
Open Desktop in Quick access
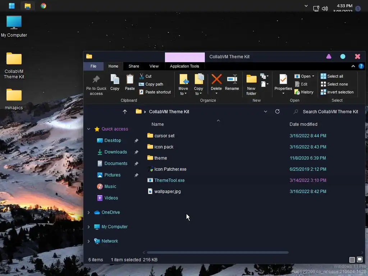(112, 141)
